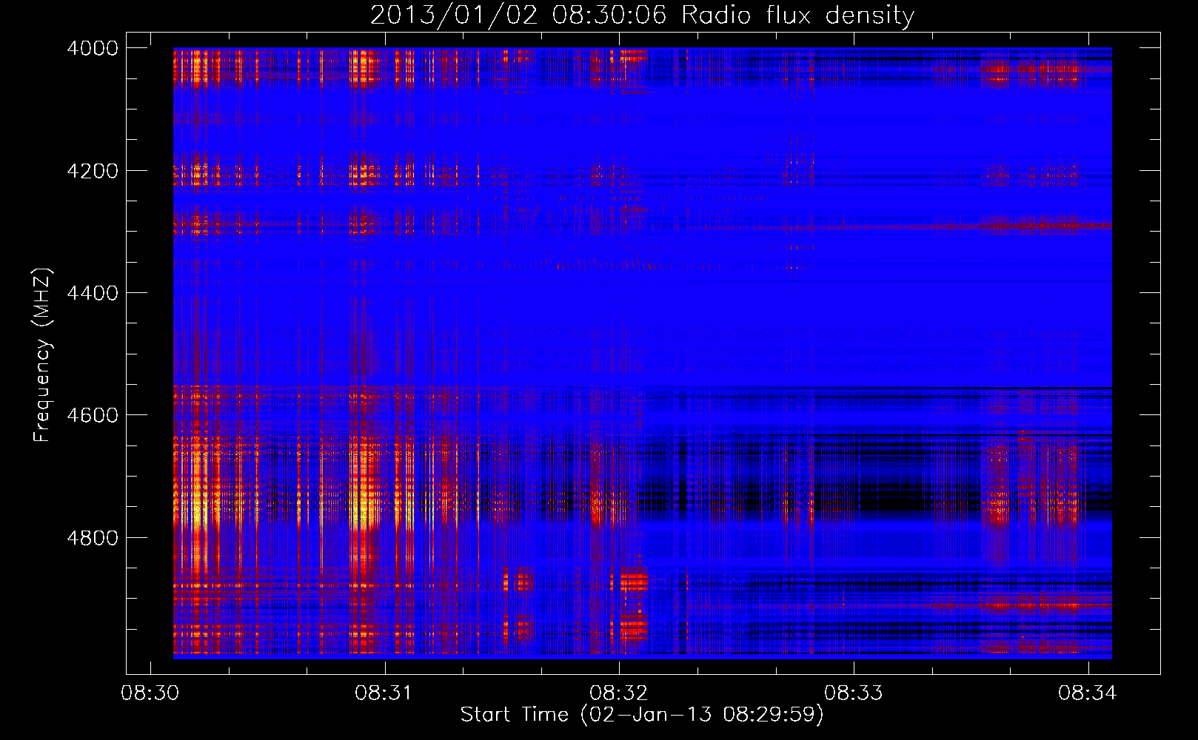Click the 08:31 time axis label
The height and width of the screenshot is (740, 1198).
tap(384, 693)
